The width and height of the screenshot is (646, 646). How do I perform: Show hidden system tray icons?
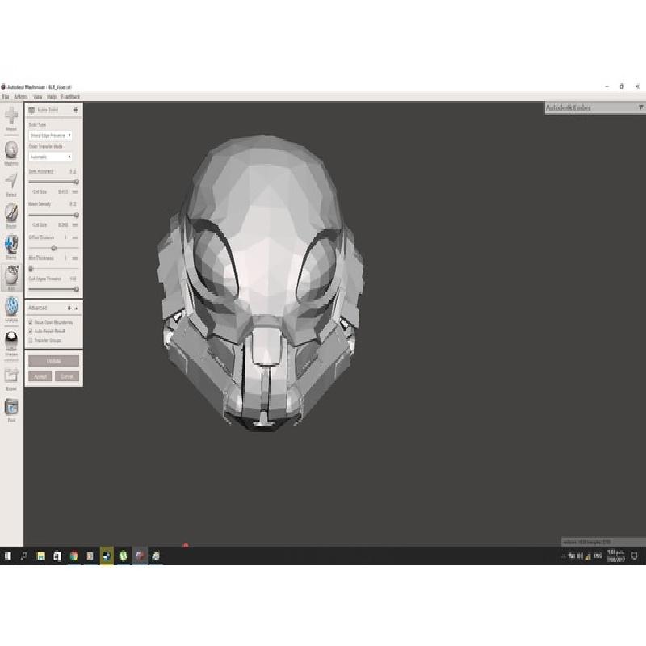pyautogui.click(x=564, y=556)
